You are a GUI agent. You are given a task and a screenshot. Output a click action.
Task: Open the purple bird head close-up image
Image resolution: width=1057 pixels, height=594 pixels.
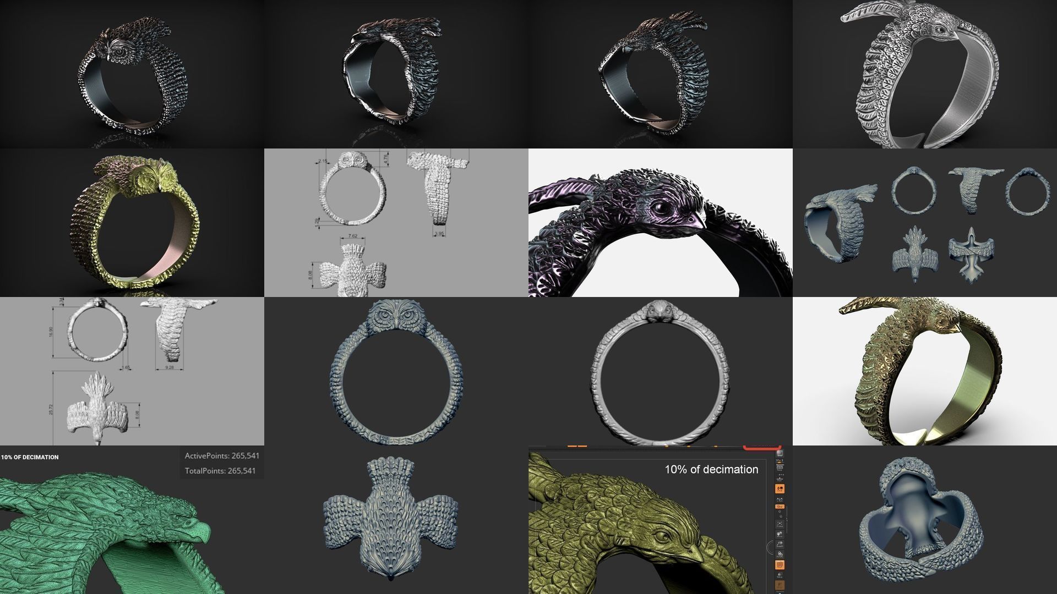661,223
